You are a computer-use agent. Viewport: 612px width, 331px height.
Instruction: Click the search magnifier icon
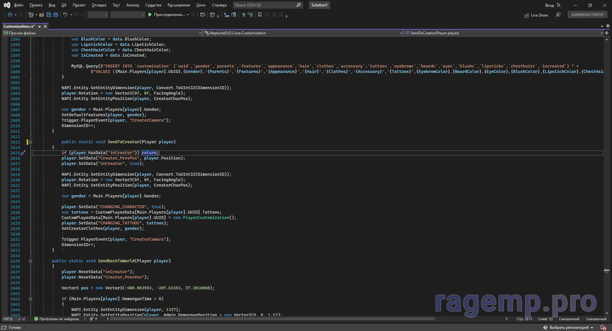pyautogui.click(x=299, y=5)
